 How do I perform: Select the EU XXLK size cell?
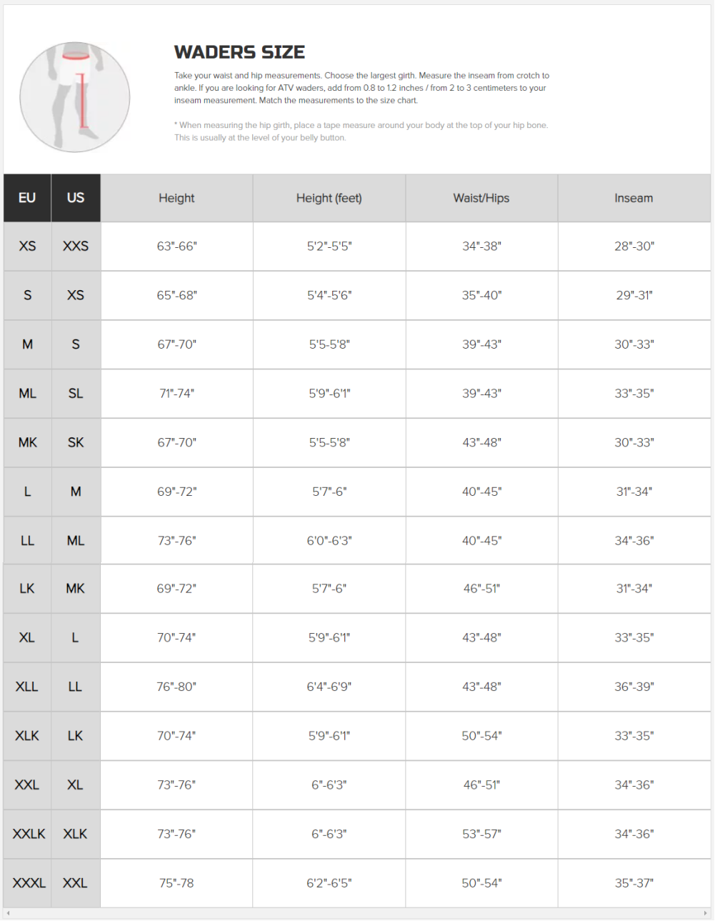pyautogui.click(x=29, y=834)
